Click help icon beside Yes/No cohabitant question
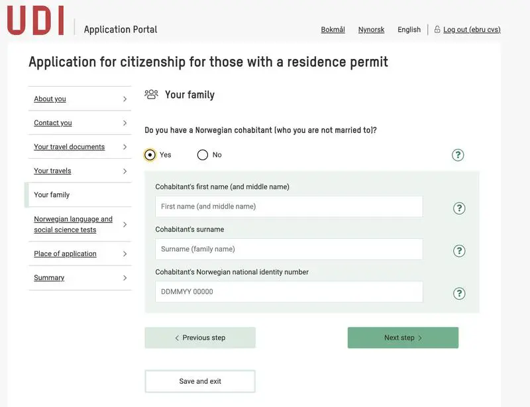 [x=458, y=155]
